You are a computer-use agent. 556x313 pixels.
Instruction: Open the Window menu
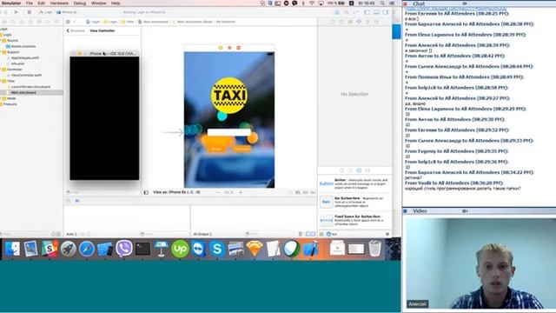98,3
